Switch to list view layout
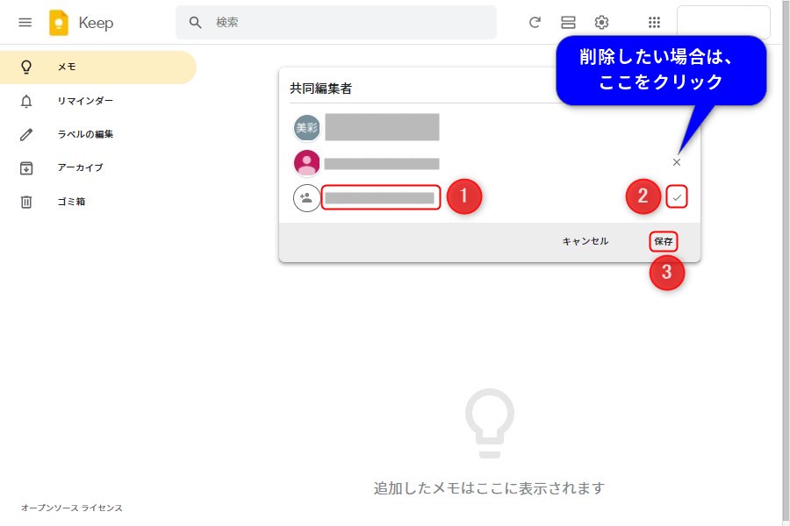 (x=568, y=23)
